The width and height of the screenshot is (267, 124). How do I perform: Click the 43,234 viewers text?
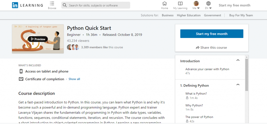coord(78,41)
